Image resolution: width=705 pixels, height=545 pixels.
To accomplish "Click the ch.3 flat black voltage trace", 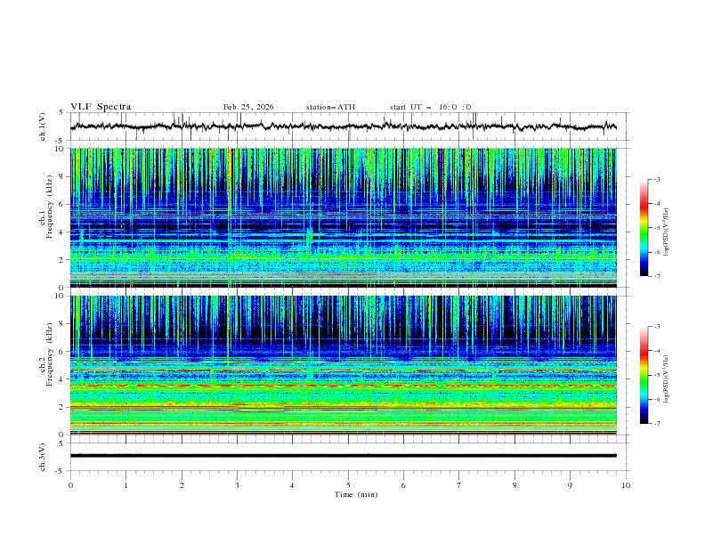I will point(344,456).
